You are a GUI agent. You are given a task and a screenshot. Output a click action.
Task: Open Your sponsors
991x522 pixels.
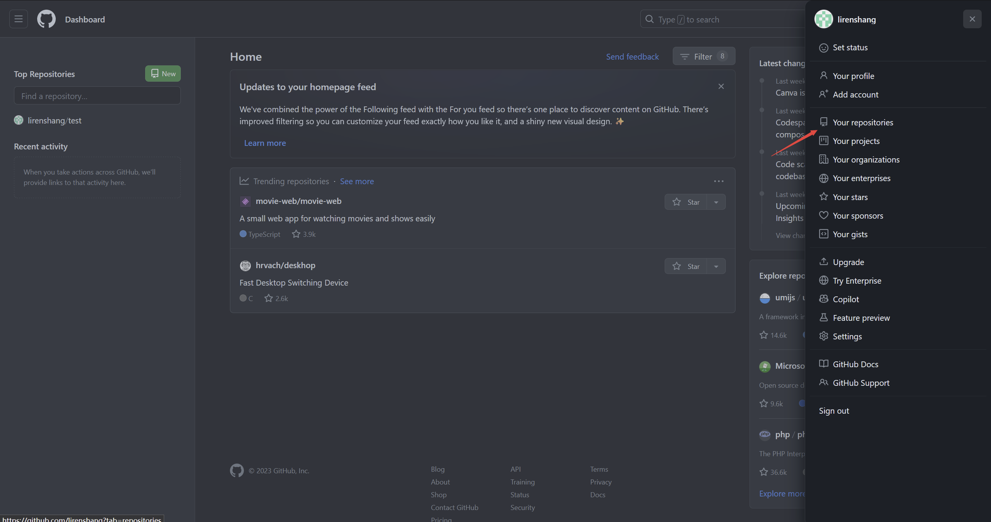898,216
